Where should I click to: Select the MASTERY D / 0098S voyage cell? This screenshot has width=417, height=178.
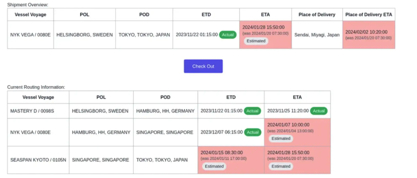38,111
